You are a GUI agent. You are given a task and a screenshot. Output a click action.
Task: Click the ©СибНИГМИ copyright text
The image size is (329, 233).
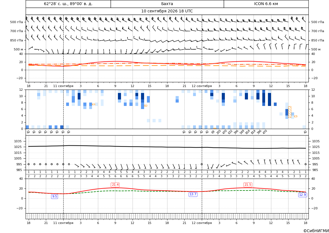tap(316, 231)
